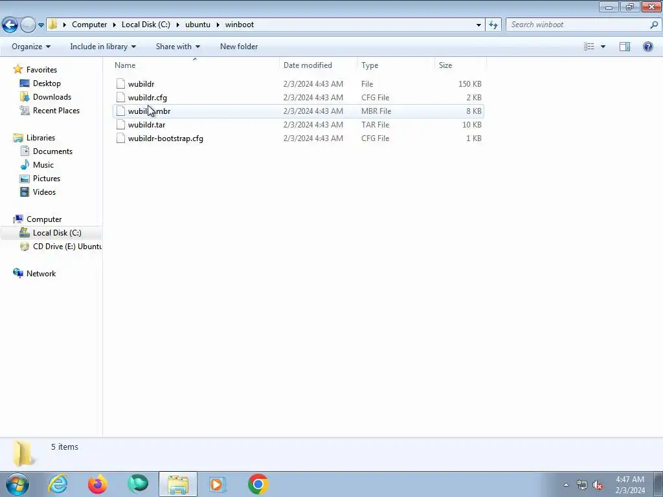Launch Windows Media Player from taskbar

tap(218, 484)
